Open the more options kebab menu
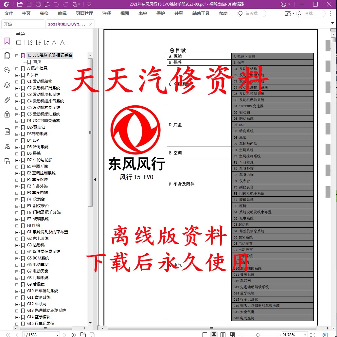 click(331, 13)
